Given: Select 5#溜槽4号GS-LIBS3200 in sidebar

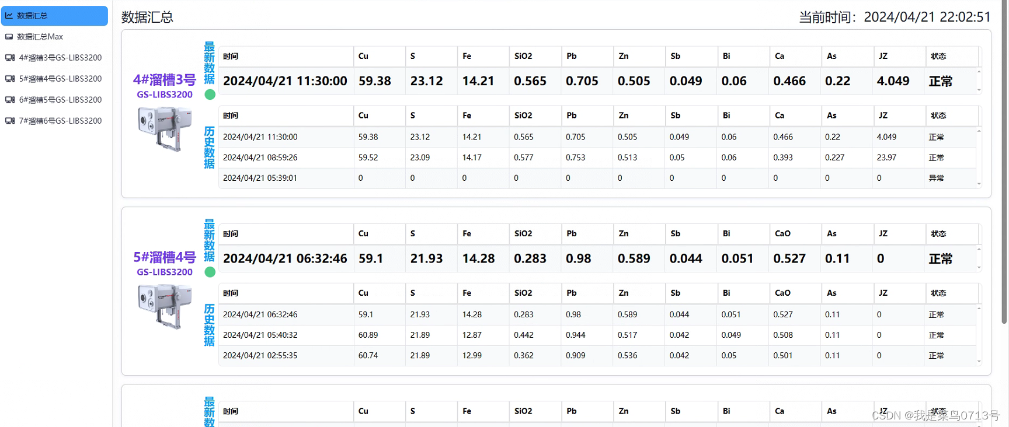Looking at the screenshot, I should pyautogui.click(x=54, y=79).
